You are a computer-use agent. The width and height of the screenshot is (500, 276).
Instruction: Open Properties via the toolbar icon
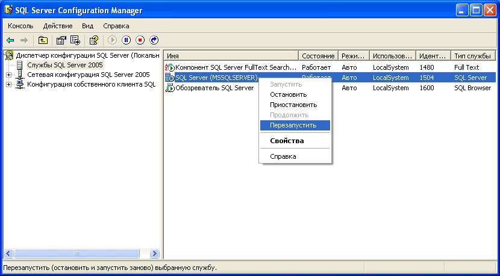[61, 40]
